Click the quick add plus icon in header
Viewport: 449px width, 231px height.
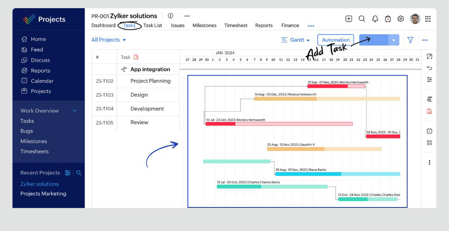click(x=348, y=19)
